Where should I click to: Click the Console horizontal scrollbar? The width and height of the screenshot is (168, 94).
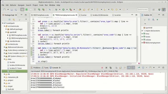point(64,91)
